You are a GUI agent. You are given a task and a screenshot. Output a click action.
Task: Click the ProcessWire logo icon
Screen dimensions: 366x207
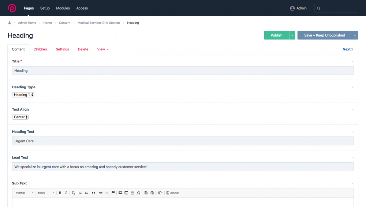coord(12,8)
